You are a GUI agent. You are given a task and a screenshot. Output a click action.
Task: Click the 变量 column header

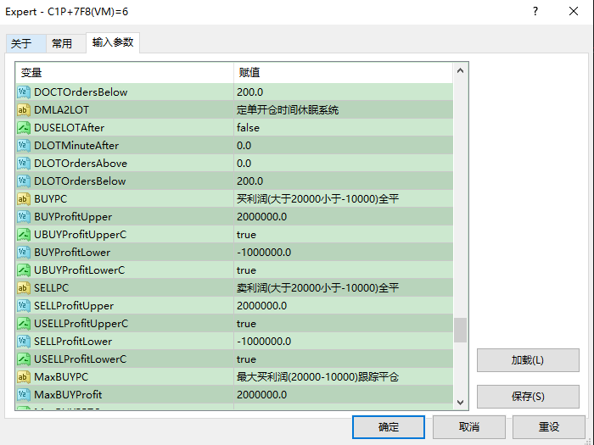pos(125,72)
